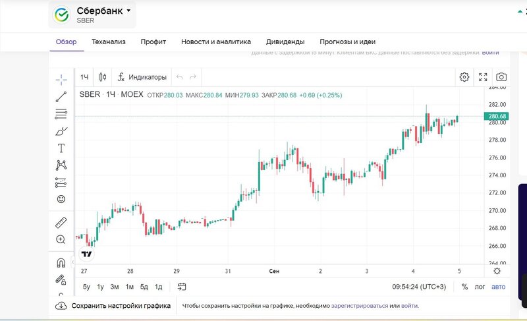Select the brush drawing tool
The height and width of the screenshot is (321, 527).
point(61,131)
